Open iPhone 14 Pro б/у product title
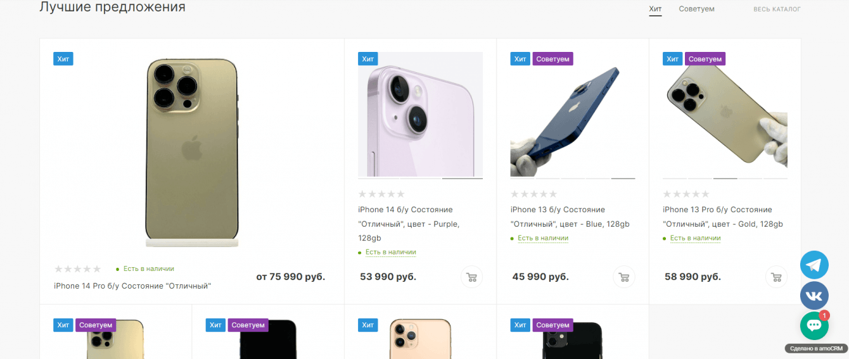The width and height of the screenshot is (849, 359). [x=132, y=286]
